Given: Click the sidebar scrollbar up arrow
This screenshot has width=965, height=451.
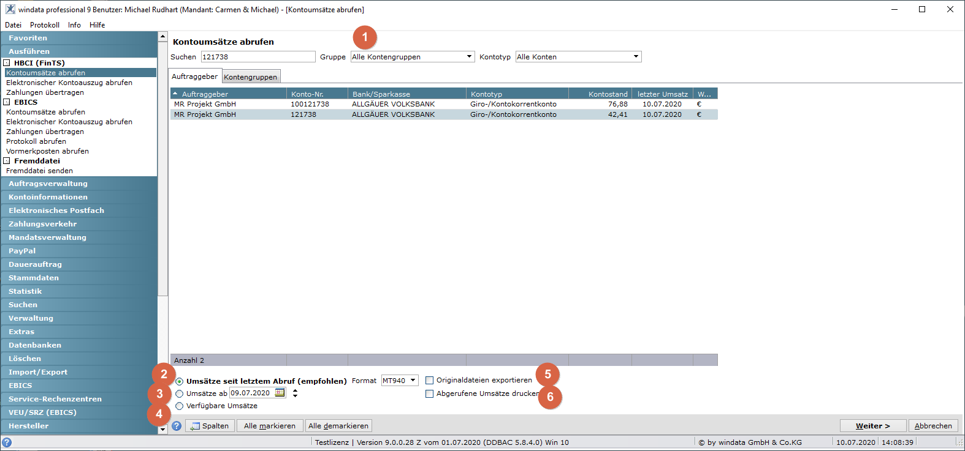Looking at the screenshot, I should 162,37.
